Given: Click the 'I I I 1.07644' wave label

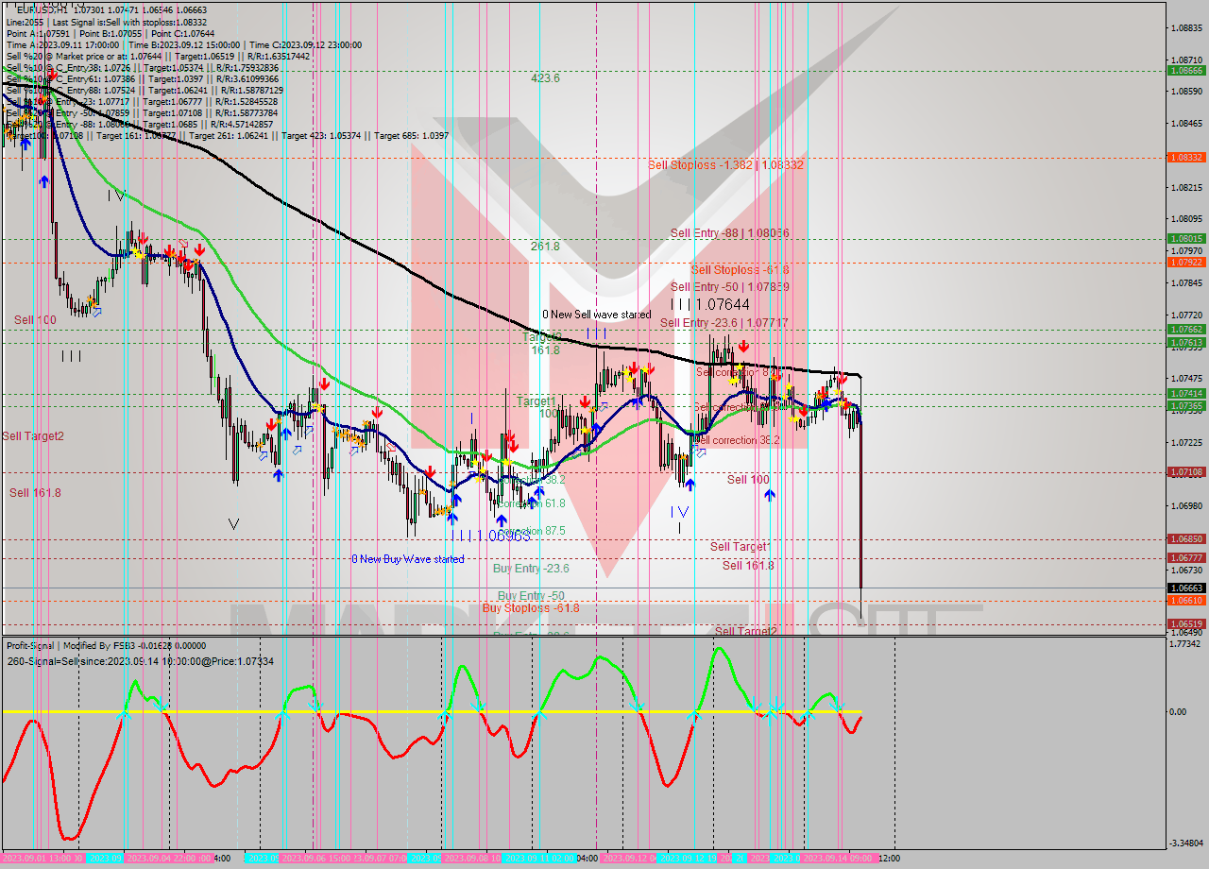Looking at the screenshot, I should coord(710,304).
